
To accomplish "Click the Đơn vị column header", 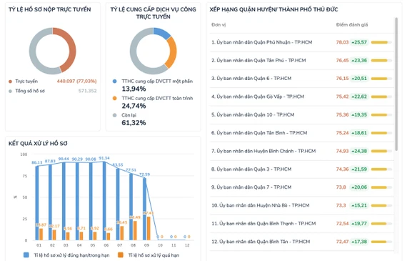I will tap(218, 25).
